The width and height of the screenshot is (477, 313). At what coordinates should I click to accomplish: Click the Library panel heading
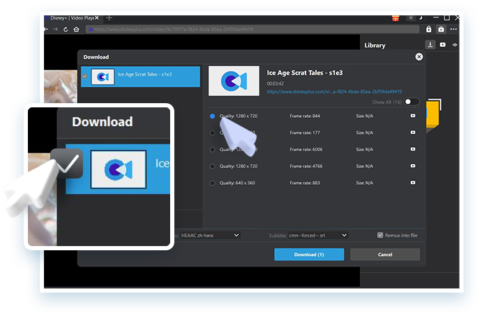[x=374, y=45]
